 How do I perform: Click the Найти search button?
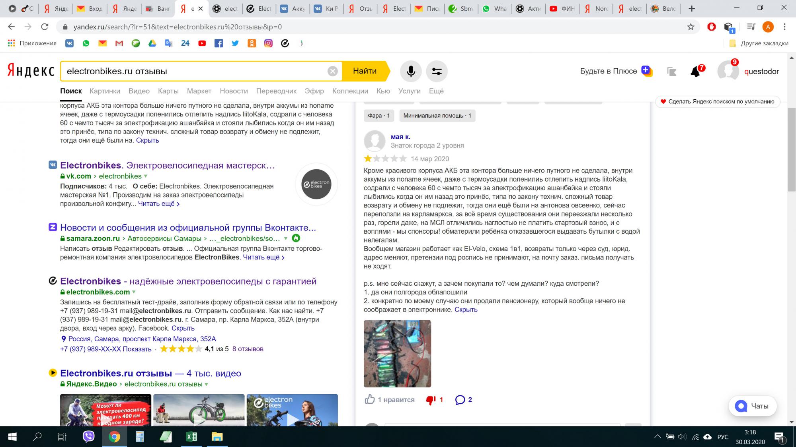(x=365, y=71)
